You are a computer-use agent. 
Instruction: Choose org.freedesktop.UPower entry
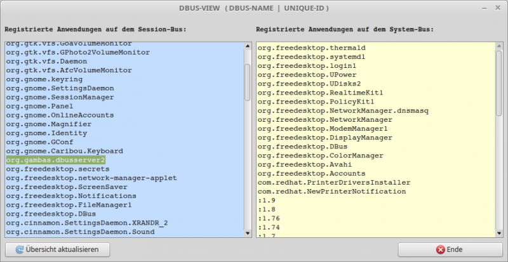307,74
